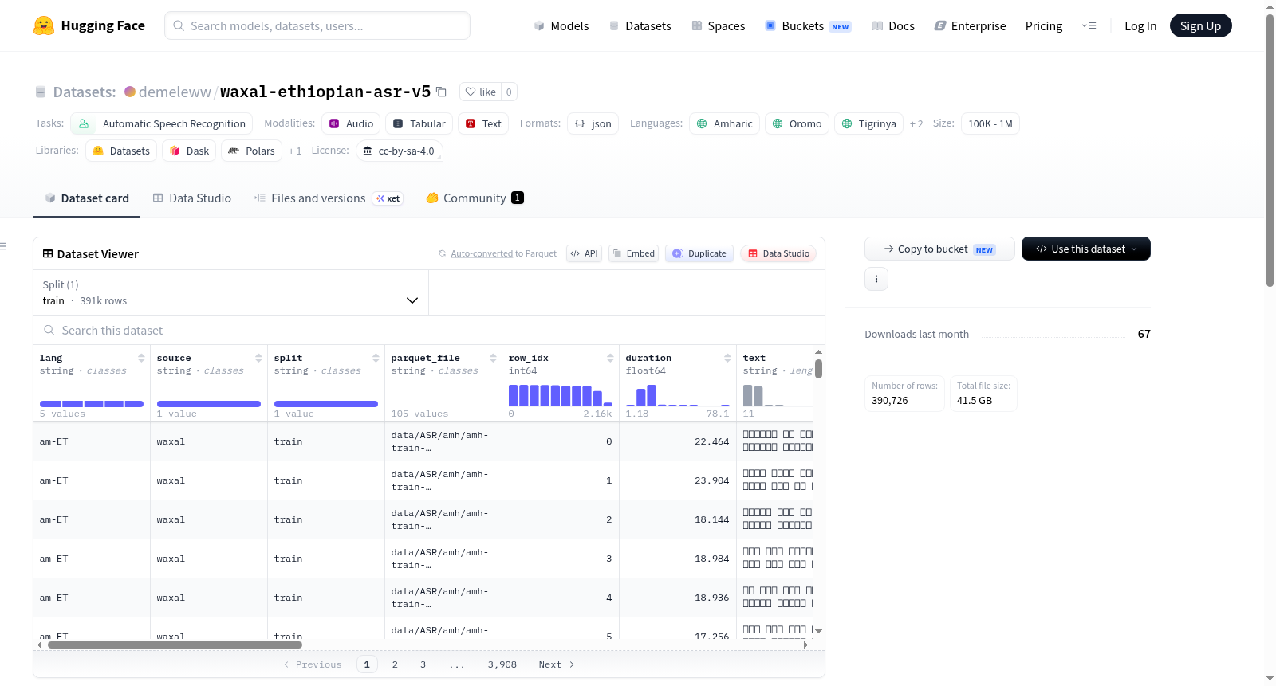The image size is (1276, 686).
Task: Copy dataset name with the copy icon
Action: pos(441,92)
